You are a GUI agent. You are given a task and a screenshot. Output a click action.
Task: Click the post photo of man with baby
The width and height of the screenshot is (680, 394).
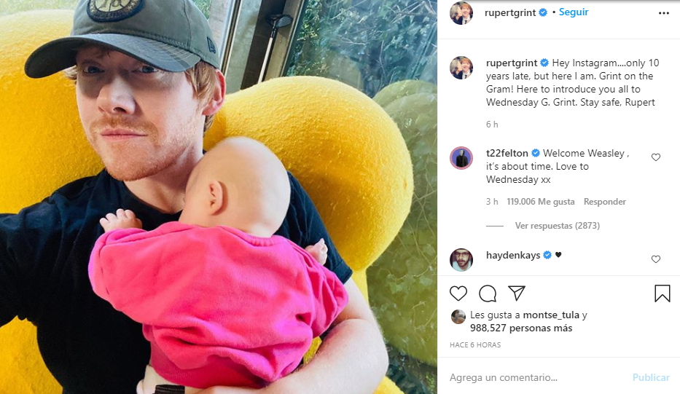219,197
